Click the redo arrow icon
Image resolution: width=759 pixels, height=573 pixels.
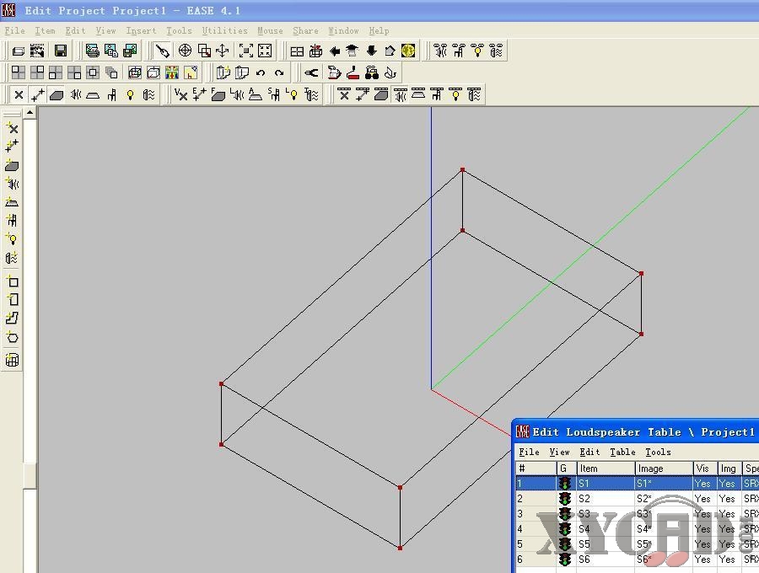[279, 73]
